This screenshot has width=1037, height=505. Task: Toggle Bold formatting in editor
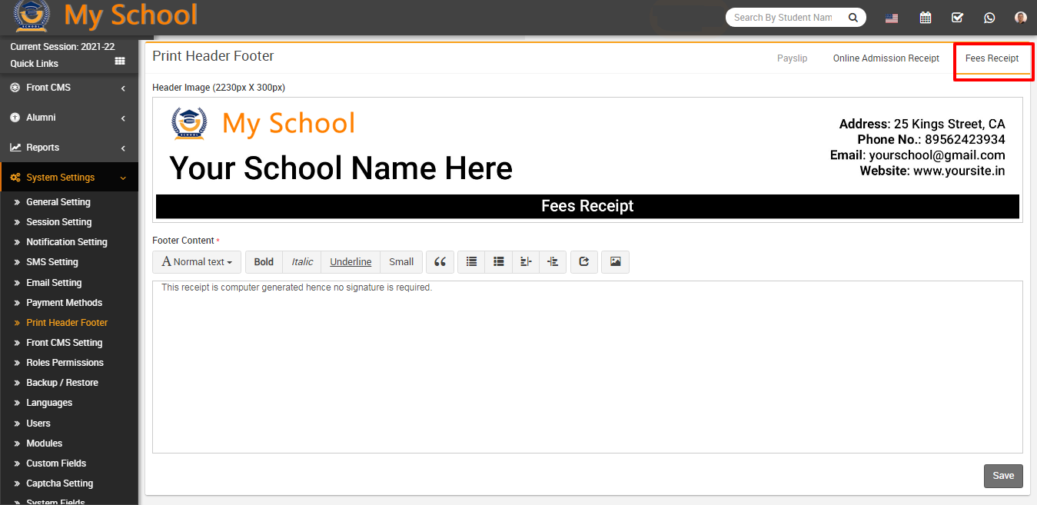point(264,262)
